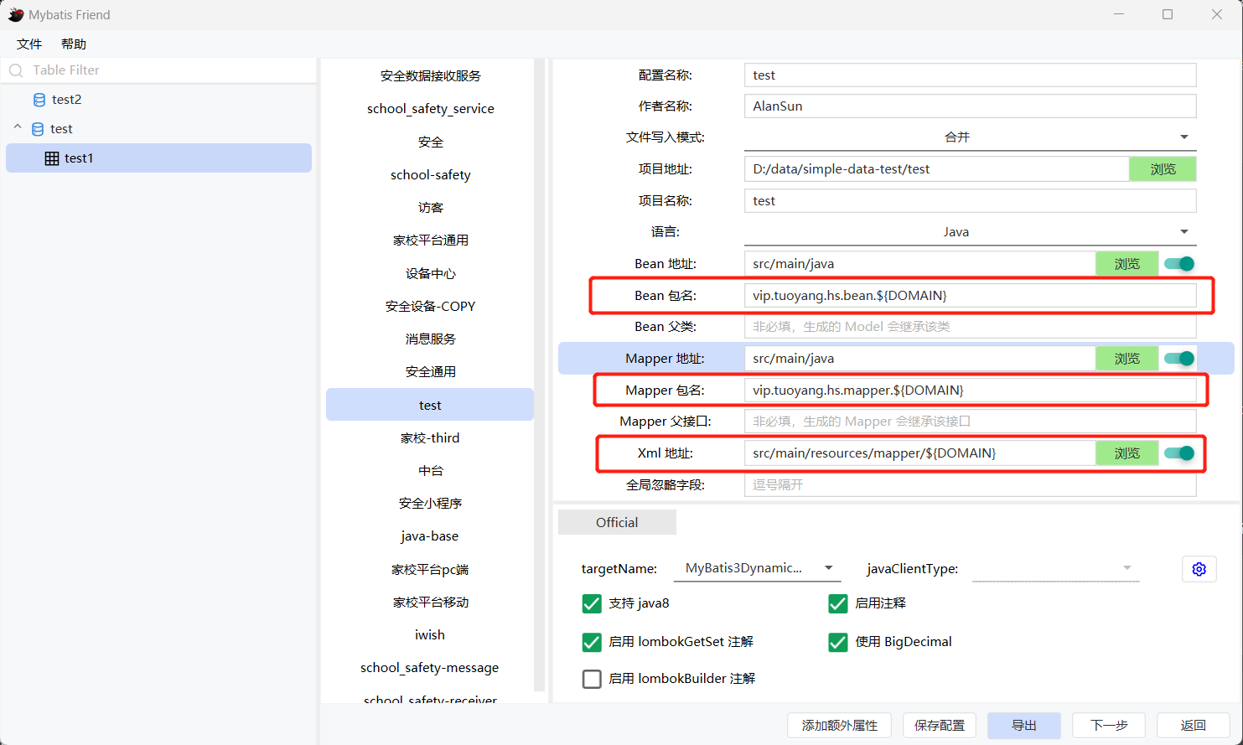Screen dimensions: 1243x745
Task: Toggle the Xml 地址 switch
Action: pyautogui.click(x=1179, y=453)
